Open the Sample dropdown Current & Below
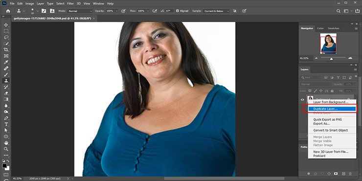Screen dimensions: 362x181 tap(216, 11)
